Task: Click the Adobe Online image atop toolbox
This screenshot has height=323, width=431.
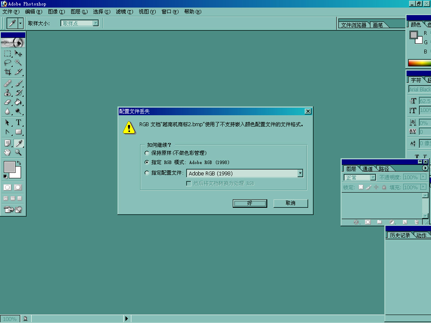Action: [13, 42]
